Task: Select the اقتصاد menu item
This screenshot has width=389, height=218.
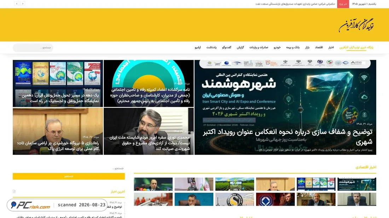Action: click(319, 48)
